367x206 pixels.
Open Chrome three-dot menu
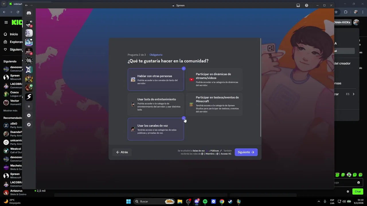(x=363, y=12)
